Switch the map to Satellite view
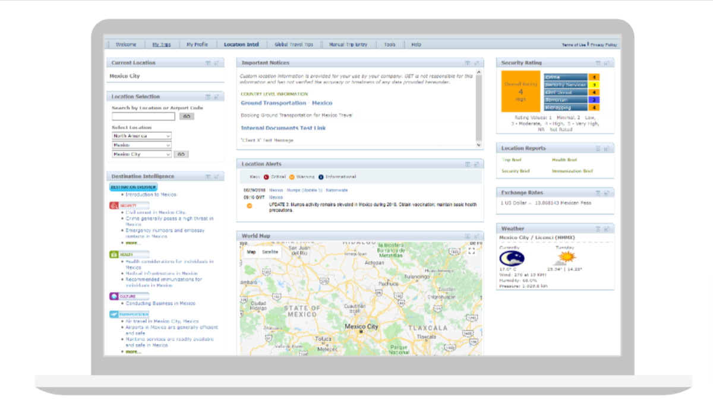 pyautogui.click(x=270, y=252)
